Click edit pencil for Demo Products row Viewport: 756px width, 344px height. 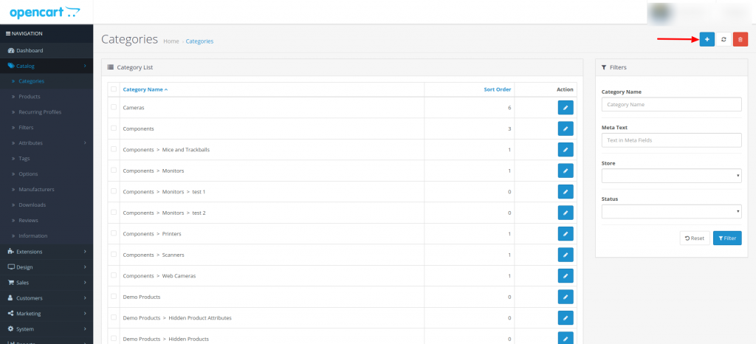pos(565,297)
